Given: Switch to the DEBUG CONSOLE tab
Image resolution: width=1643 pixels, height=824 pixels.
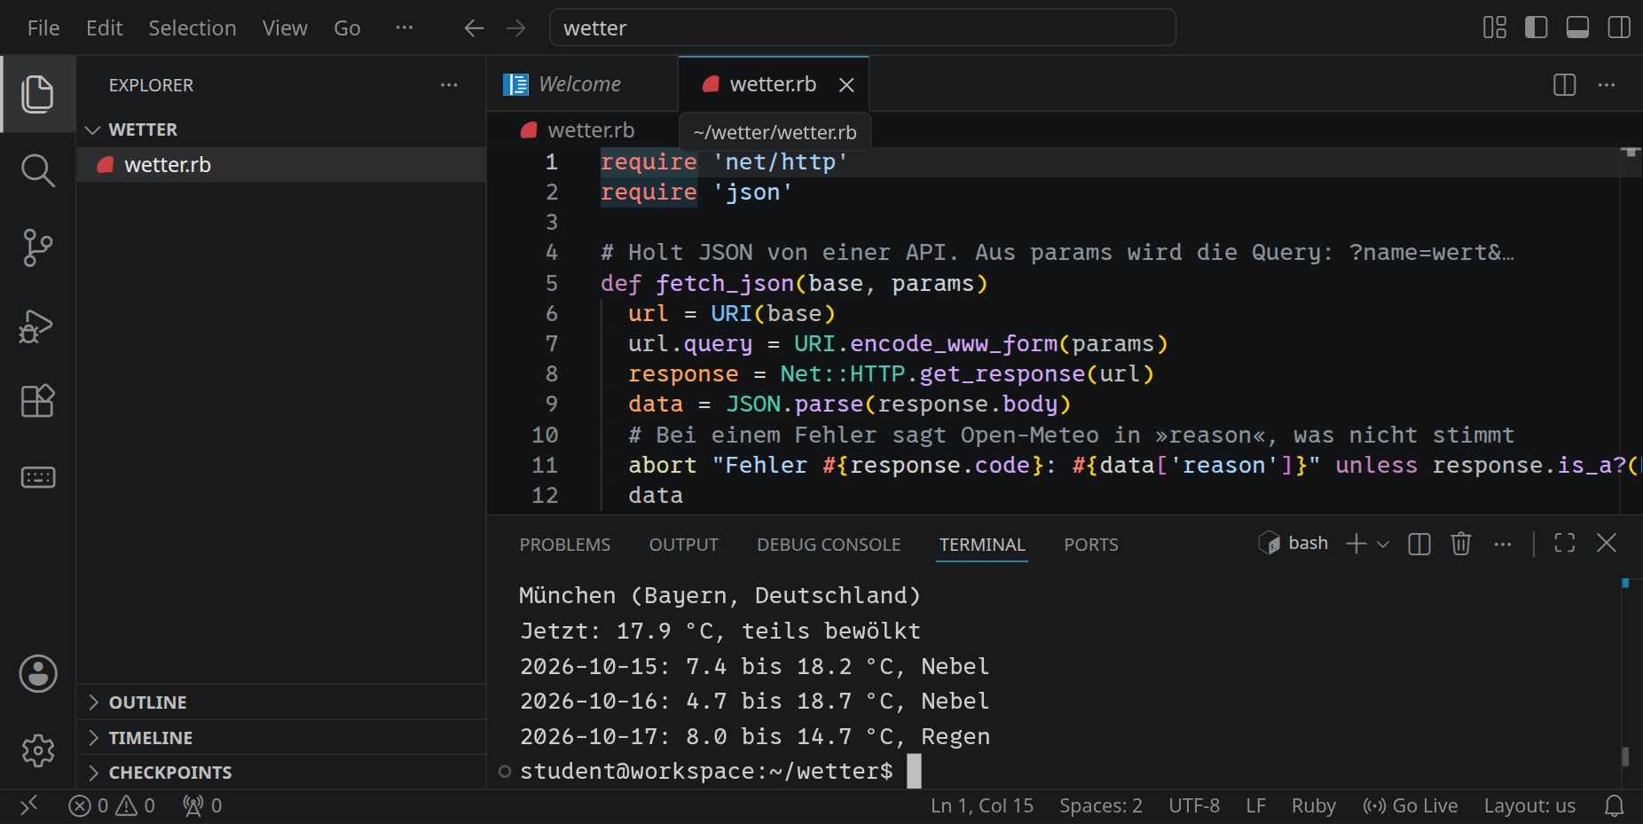Looking at the screenshot, I should pos(829,545).
